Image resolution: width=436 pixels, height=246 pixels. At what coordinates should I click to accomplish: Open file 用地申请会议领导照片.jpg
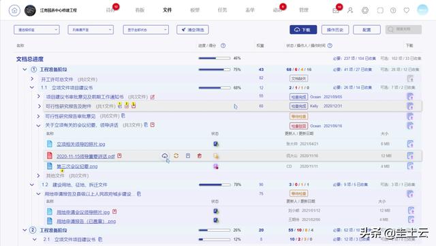coord(83,212)
